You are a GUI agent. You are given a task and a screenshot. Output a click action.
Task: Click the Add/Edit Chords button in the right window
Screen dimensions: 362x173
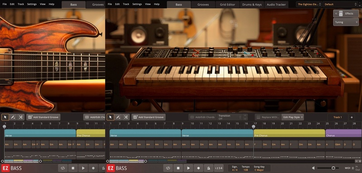pyautogui.click(x=202, y=117)
